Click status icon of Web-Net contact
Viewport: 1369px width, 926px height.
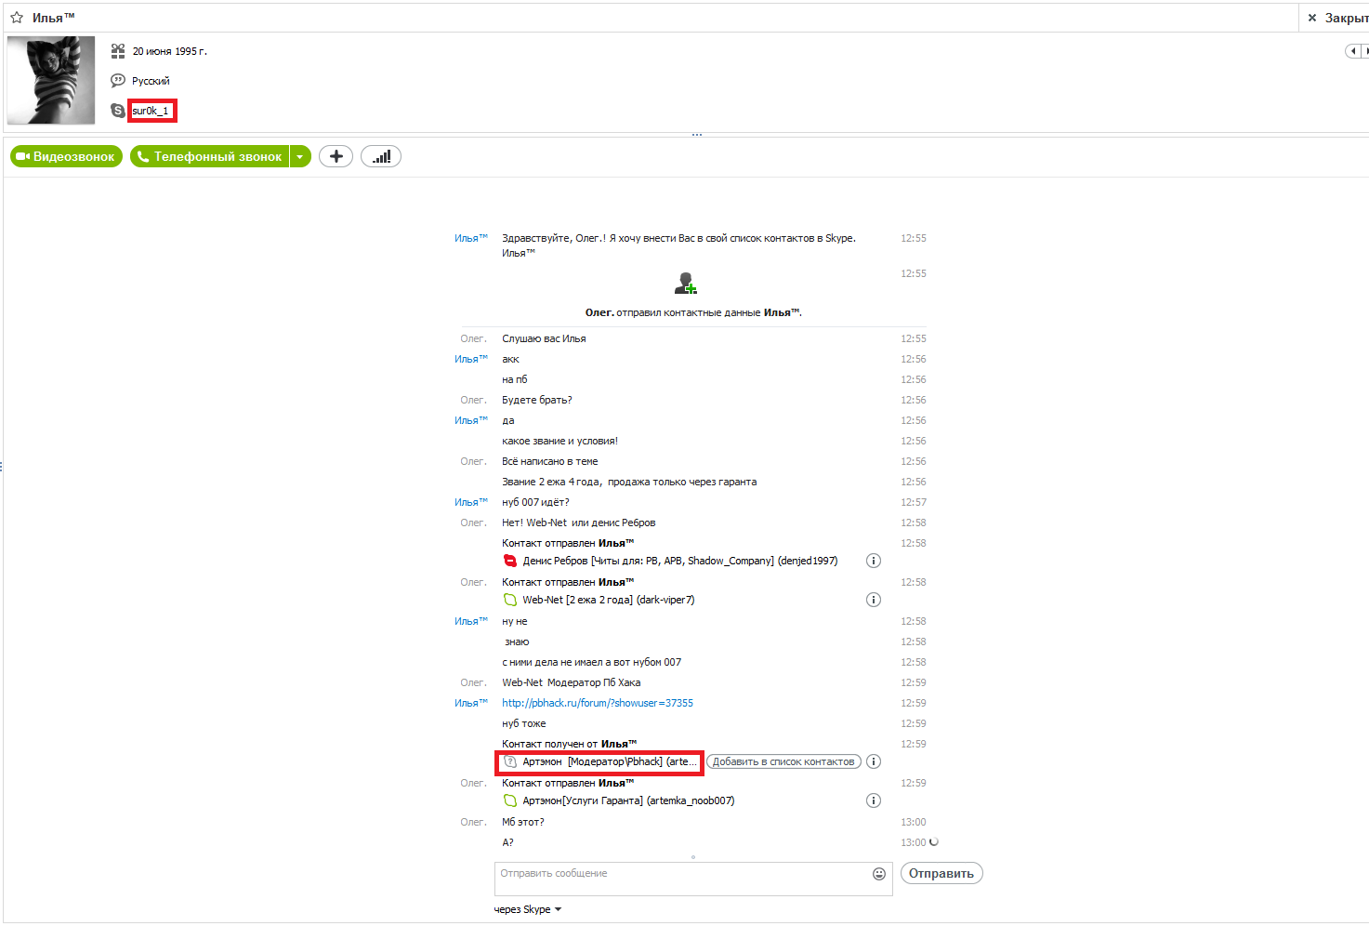tap(510, 600)
